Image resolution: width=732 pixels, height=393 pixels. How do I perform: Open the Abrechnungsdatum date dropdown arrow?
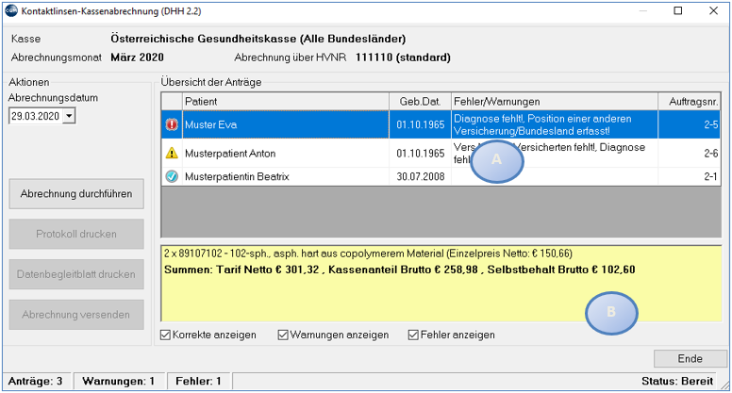point(69,116)
